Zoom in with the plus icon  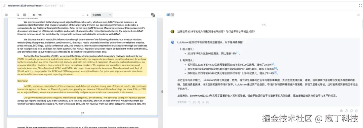(x=87, y=15)
